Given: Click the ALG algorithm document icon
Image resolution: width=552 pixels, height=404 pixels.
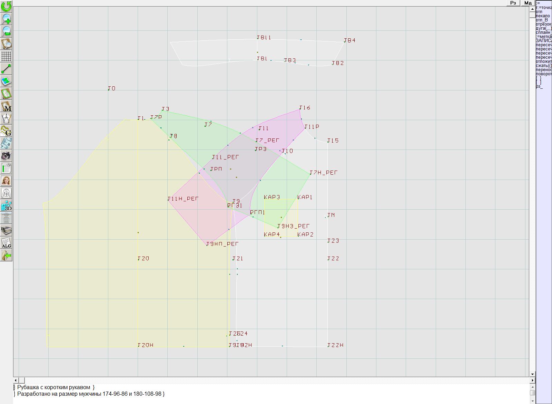Looking at the screenshot, I should click(6, 243).
